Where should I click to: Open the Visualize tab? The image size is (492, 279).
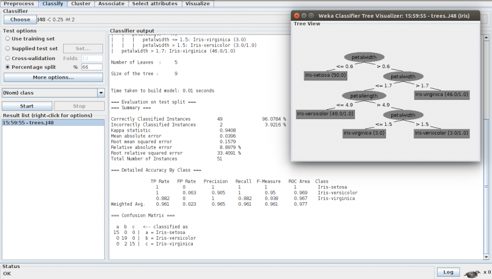198,3
